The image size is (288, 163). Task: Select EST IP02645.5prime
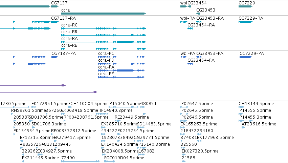[197, 110]
